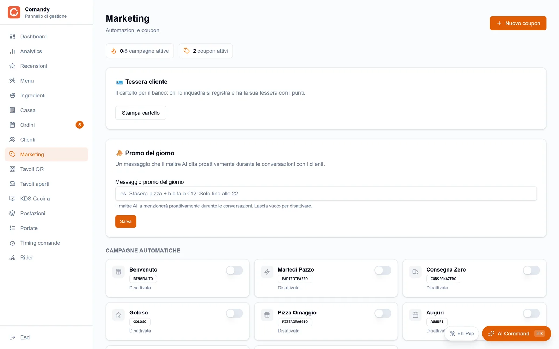Screen dimensions: 559x349
Task: Click the calendar icon on Auguri card
Action: click(x=415, y=315)
